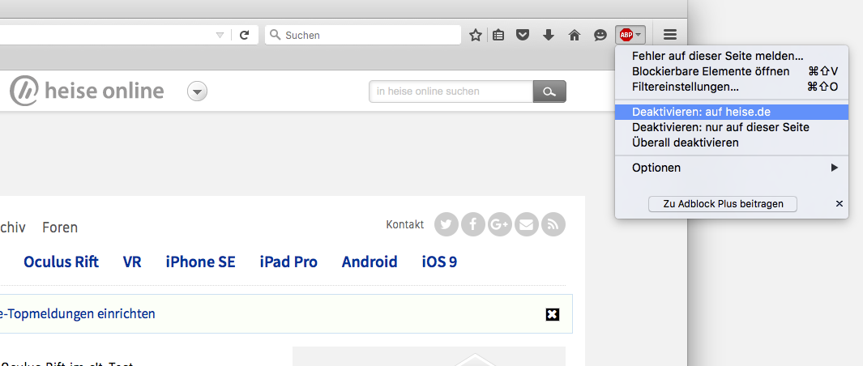Viewport: 863px width, 366px height.
Task: Click the email envelope round icon
Action: point(527,224)
